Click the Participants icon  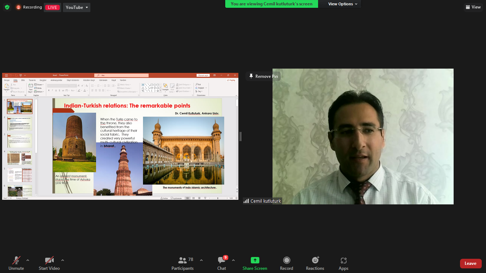(x=183, y=261)
